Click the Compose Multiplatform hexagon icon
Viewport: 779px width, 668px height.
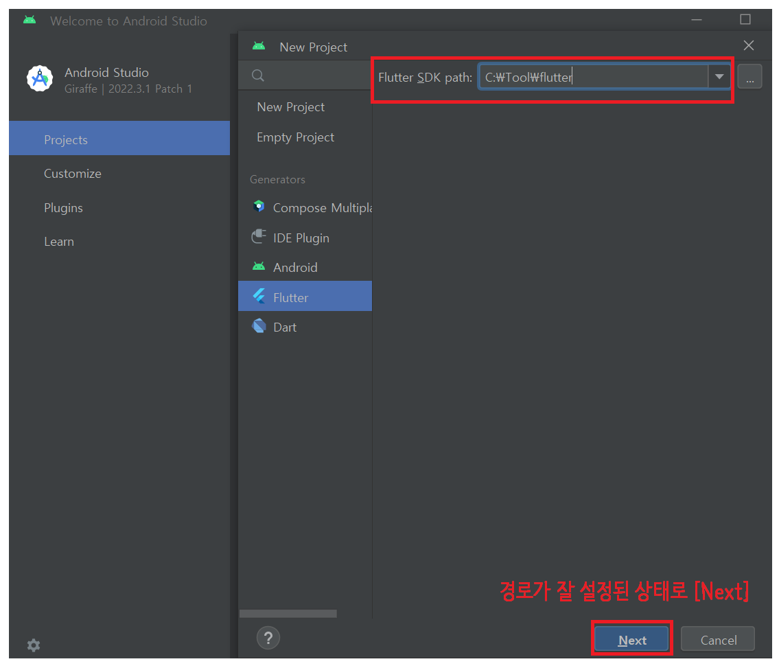pos(259,206)
